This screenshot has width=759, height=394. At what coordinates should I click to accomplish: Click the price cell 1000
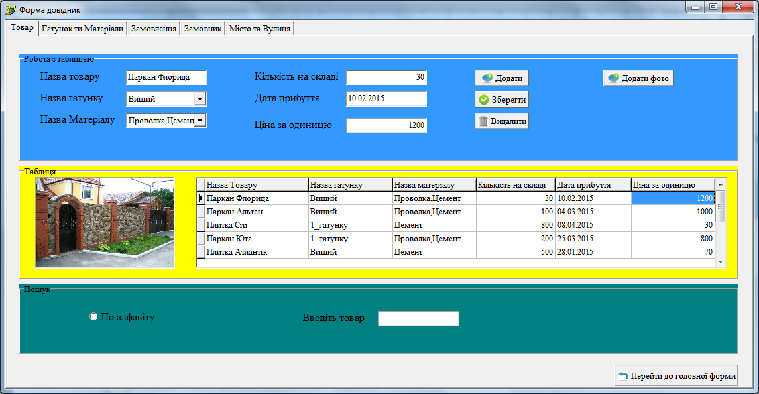[673, 212]
